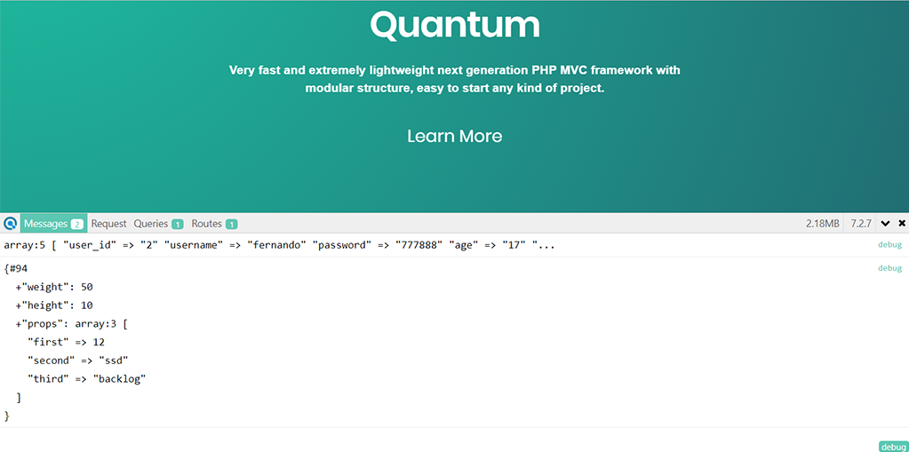The image size is (909, 452).
Task: Select the Routes tab
Action: point(206,224)
